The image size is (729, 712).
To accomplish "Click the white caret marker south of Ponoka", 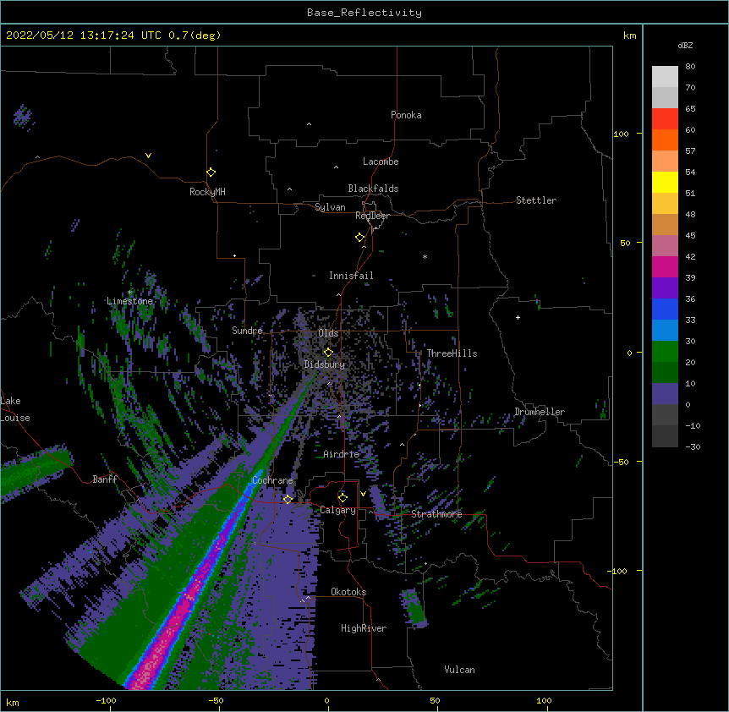I will pos(310,124).
